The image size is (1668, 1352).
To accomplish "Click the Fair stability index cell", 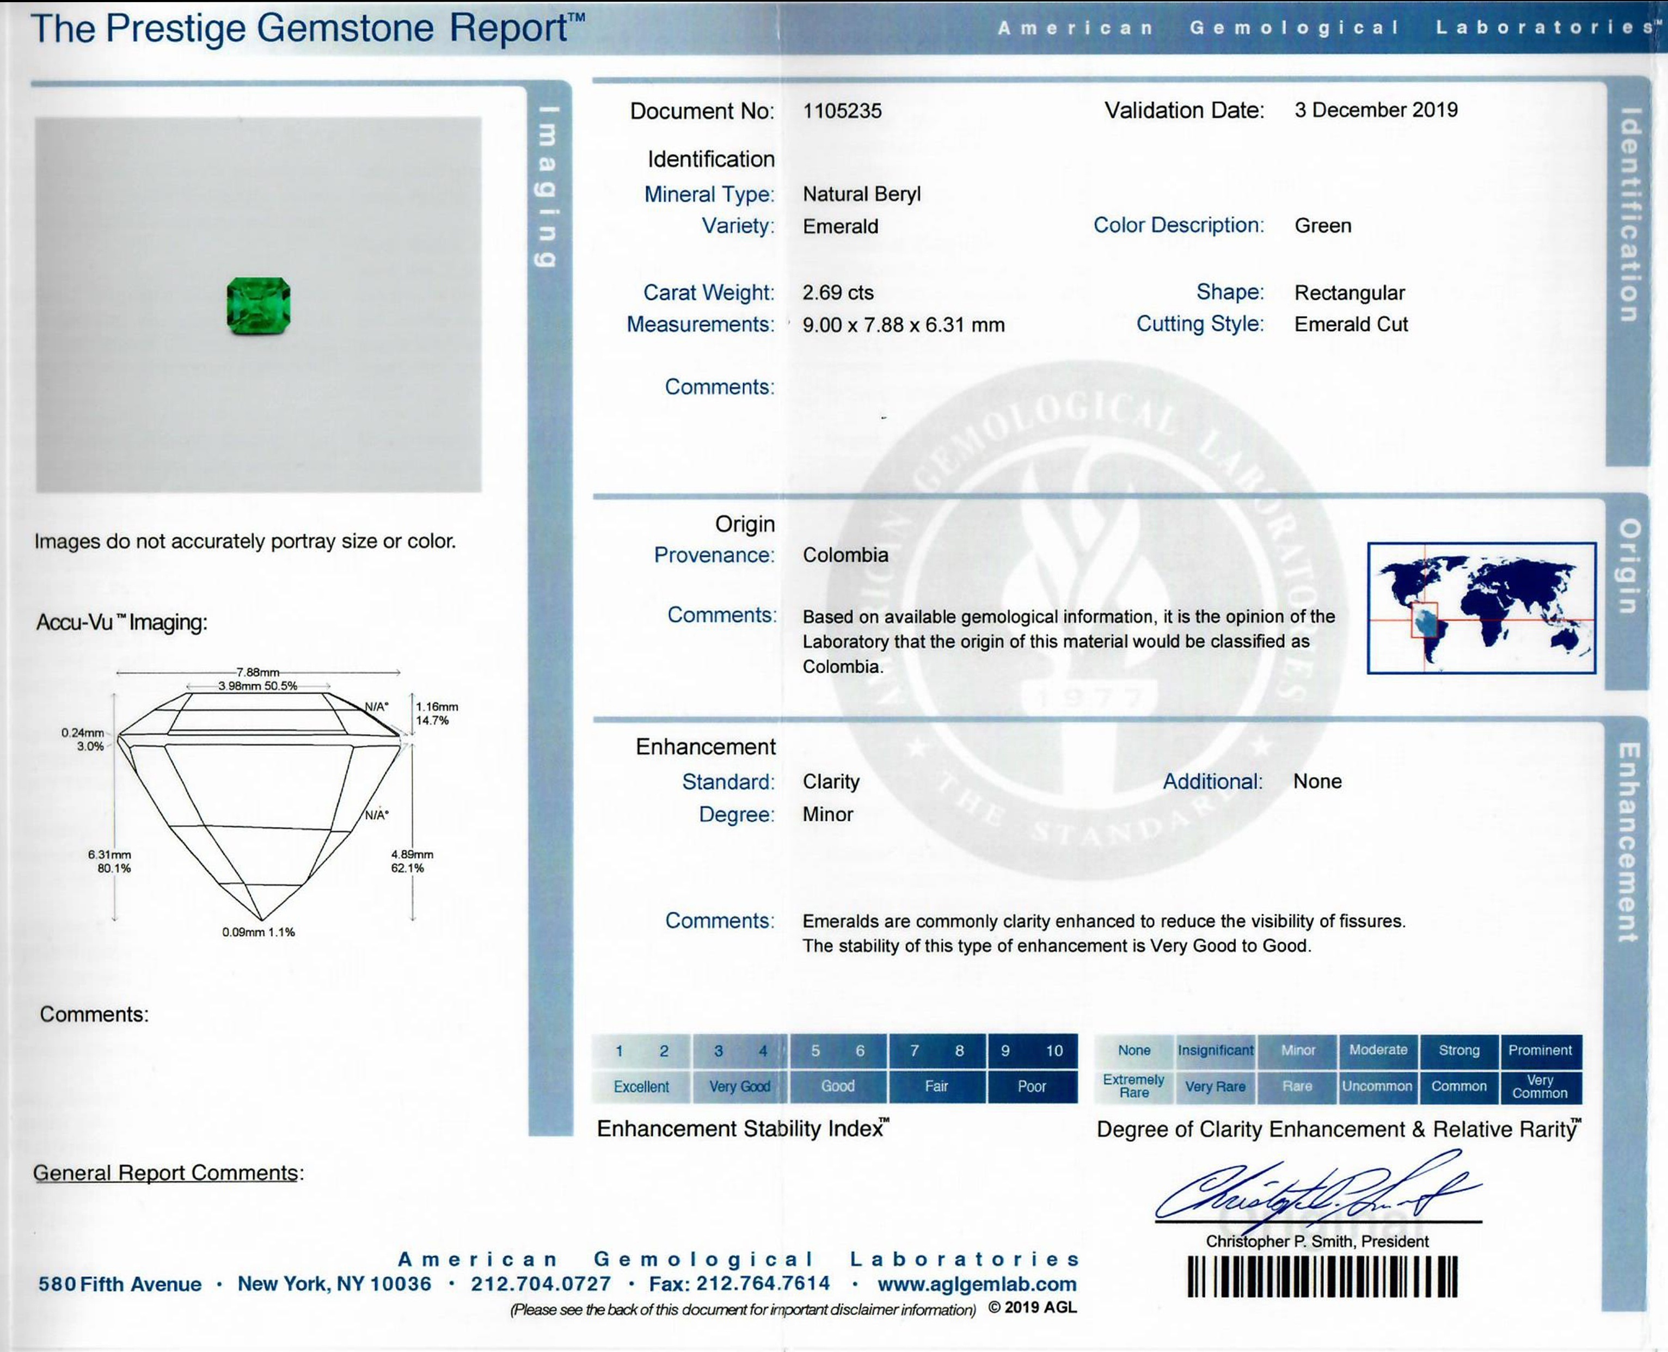I will click(936, 1086).
